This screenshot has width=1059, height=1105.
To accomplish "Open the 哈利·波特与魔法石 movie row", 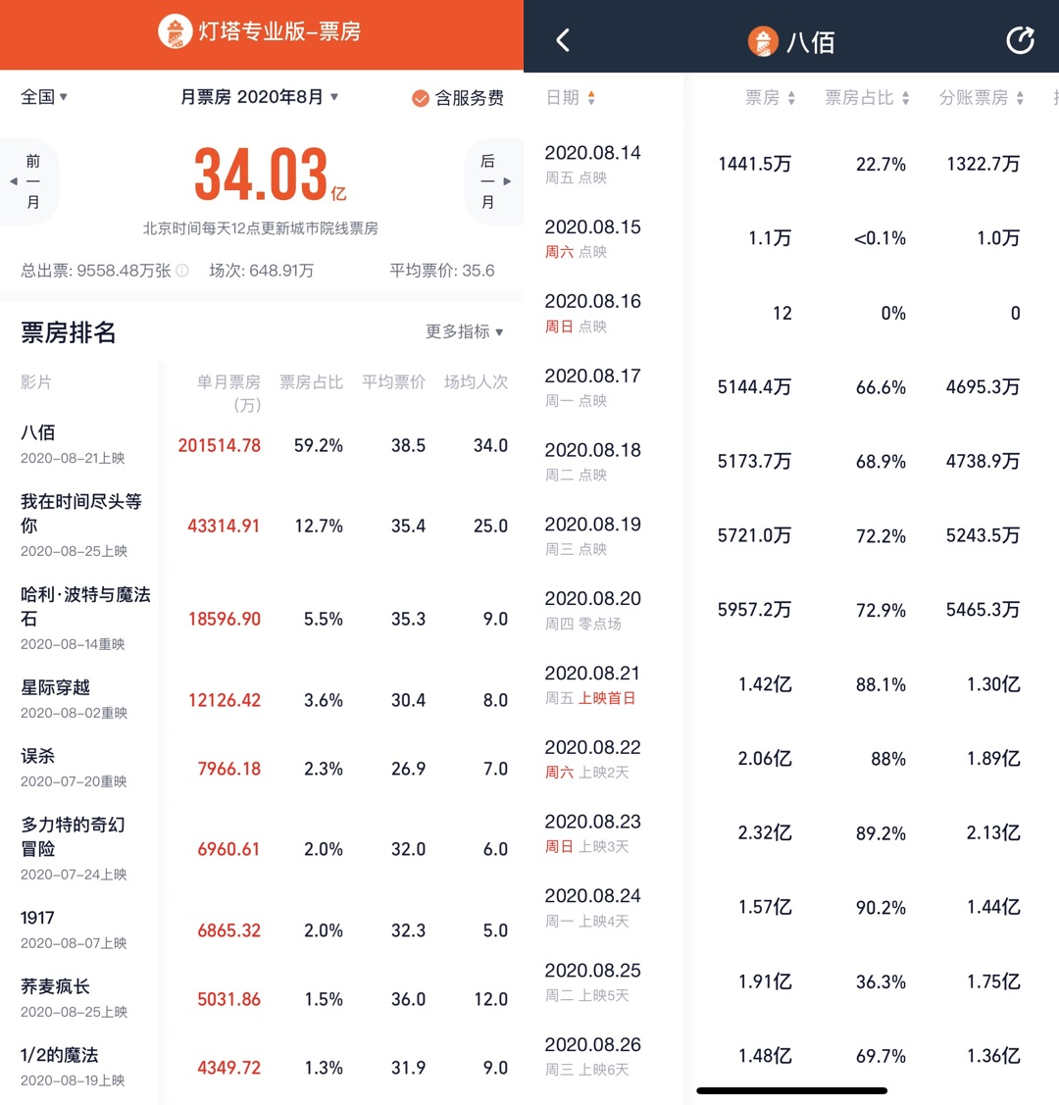I will (x=262, y=618).
